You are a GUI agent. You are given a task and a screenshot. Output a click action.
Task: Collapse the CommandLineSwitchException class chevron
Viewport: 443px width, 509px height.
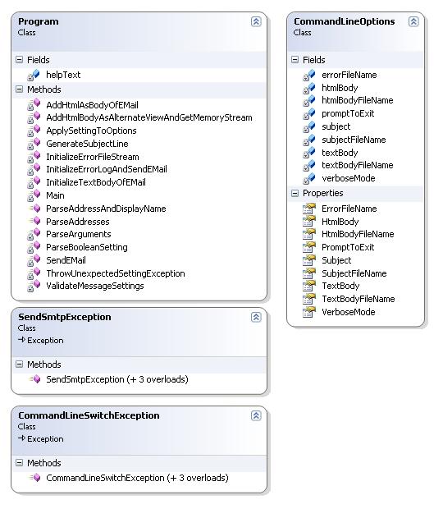(256, 415)
